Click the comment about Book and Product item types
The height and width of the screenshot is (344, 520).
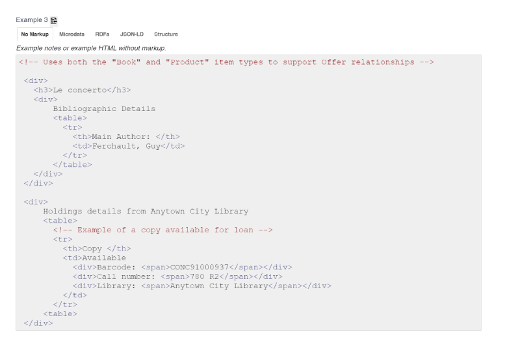click(226, 62)
